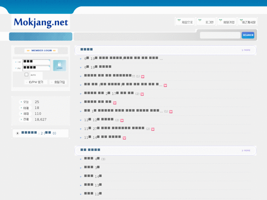Click heart icon on the 11 14 post

coord(124,138)
